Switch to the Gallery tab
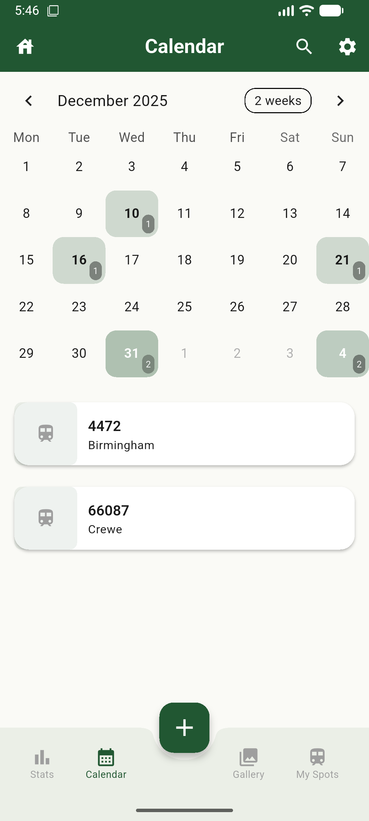 248,764
